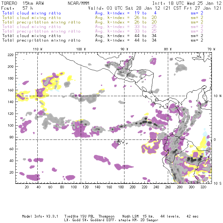Screen dimensions: 223x223
Task: Click the purple 'Total cloud mixing ratio' legend row
Action: click(32, 27)
